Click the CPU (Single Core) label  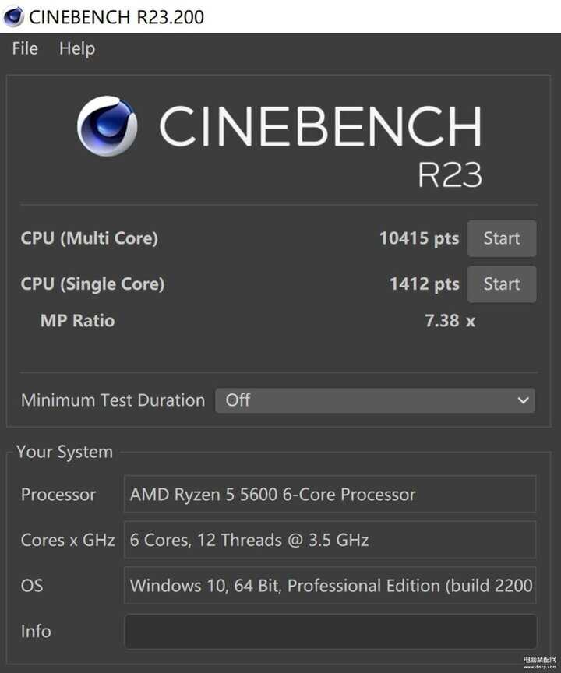(x=92, y=284)
